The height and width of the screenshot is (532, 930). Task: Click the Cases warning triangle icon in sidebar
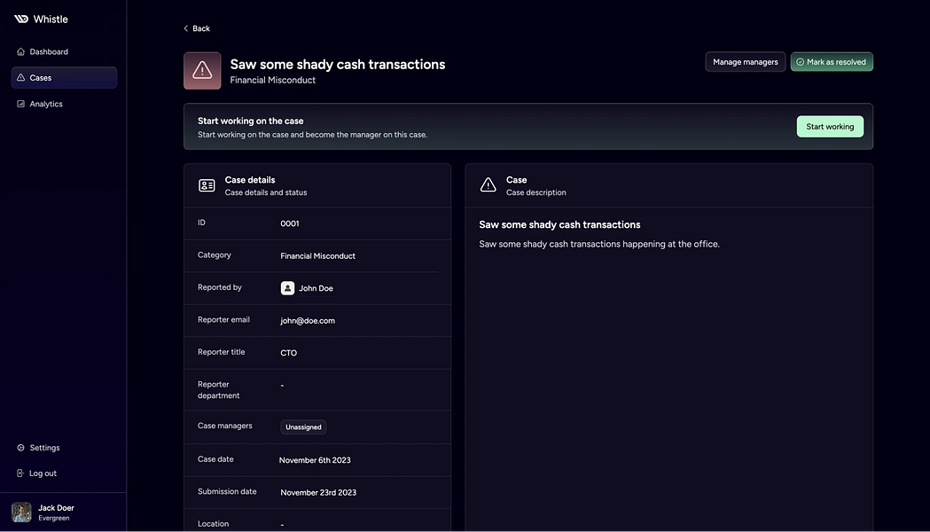pyautogui.click(x=20, y=78)
